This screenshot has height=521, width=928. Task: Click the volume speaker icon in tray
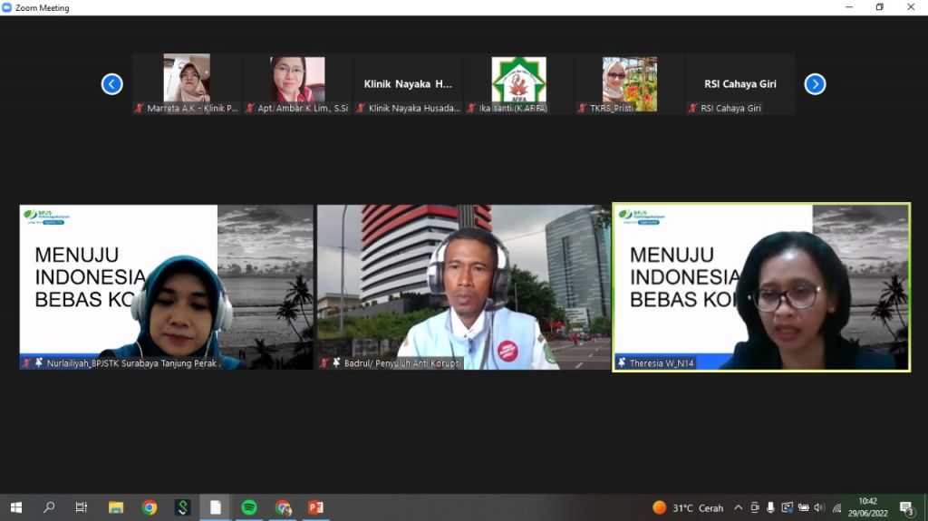(819, 507)
